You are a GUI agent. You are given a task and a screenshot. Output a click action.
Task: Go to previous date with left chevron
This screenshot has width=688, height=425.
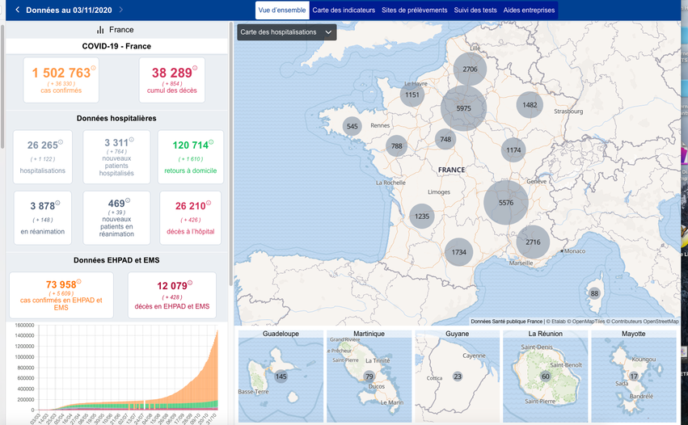point(17,10)
